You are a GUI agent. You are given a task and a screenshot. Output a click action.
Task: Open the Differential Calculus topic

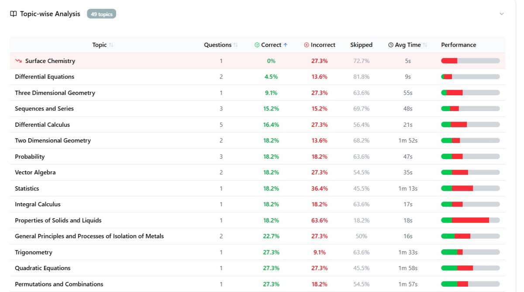pyautogui.click(x=42, y=125)
